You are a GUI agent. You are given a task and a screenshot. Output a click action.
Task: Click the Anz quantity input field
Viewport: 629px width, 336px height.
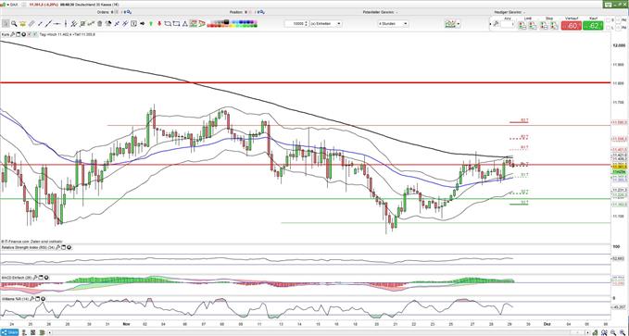click(x=507, y=24)
